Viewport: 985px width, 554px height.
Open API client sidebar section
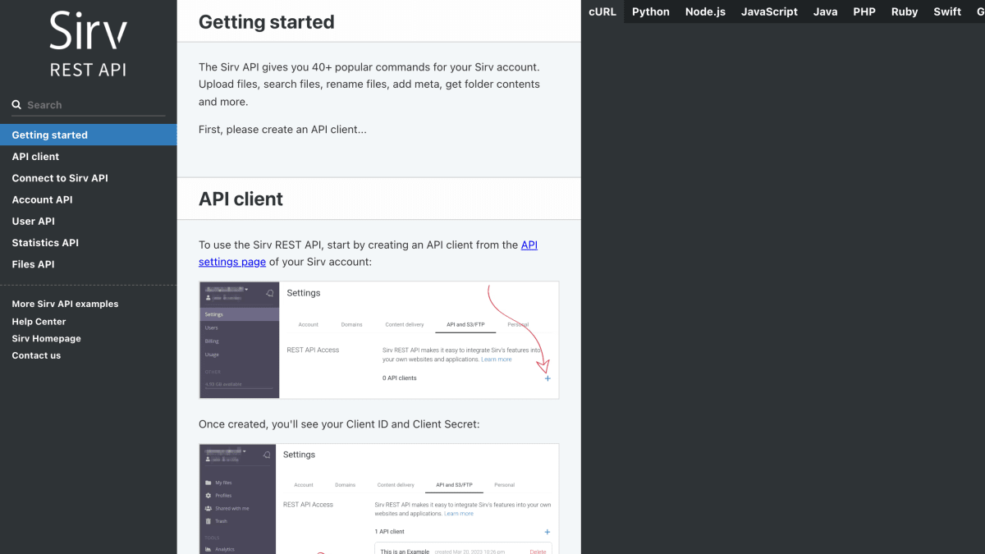(88, 156)
